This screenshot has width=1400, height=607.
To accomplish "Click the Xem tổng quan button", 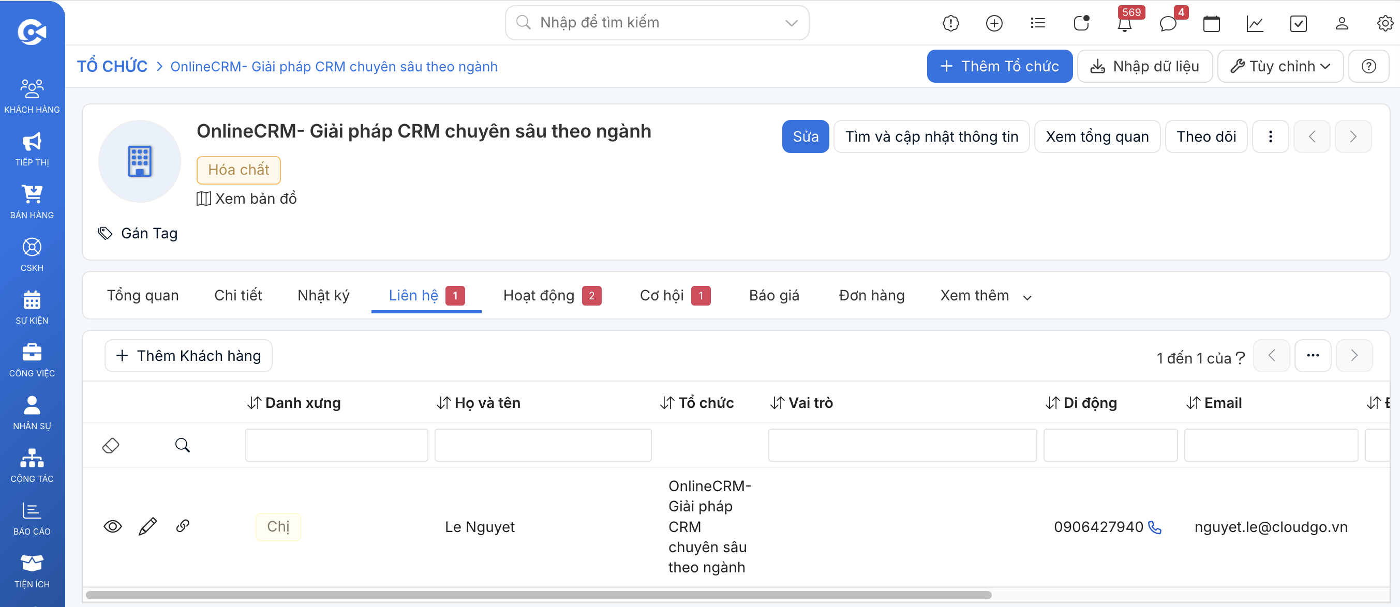I will point(1097,136).
